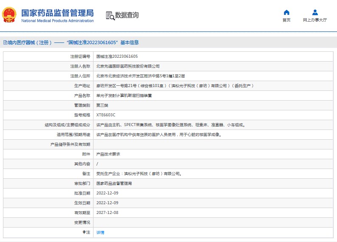
Task: Click 国家药品监督管理局 site title
Action: click(57, 13)
